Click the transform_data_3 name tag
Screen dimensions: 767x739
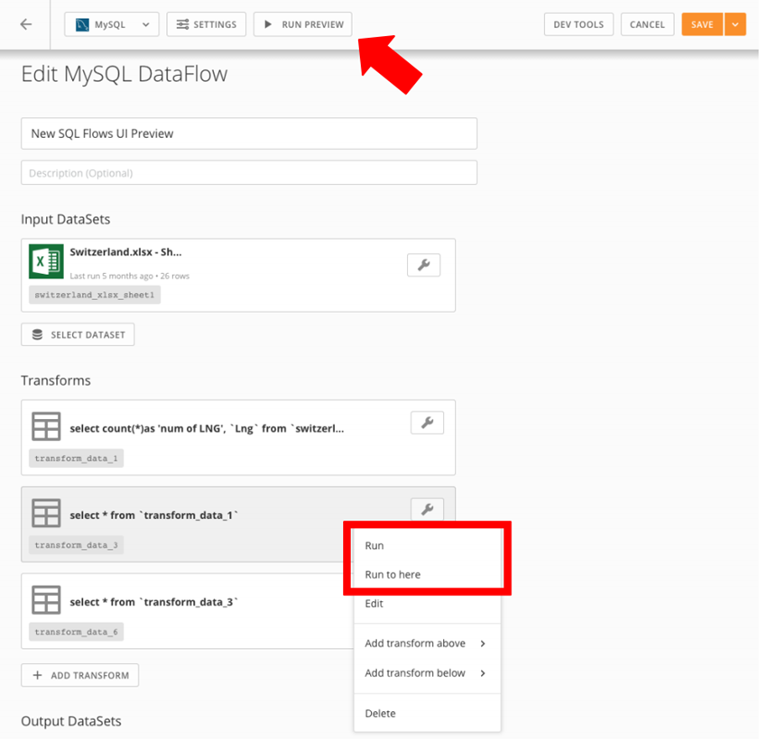point(76,545)
